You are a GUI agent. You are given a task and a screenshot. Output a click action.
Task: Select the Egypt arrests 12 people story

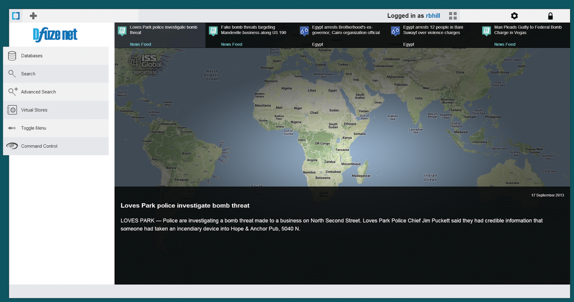coord(433,30)
